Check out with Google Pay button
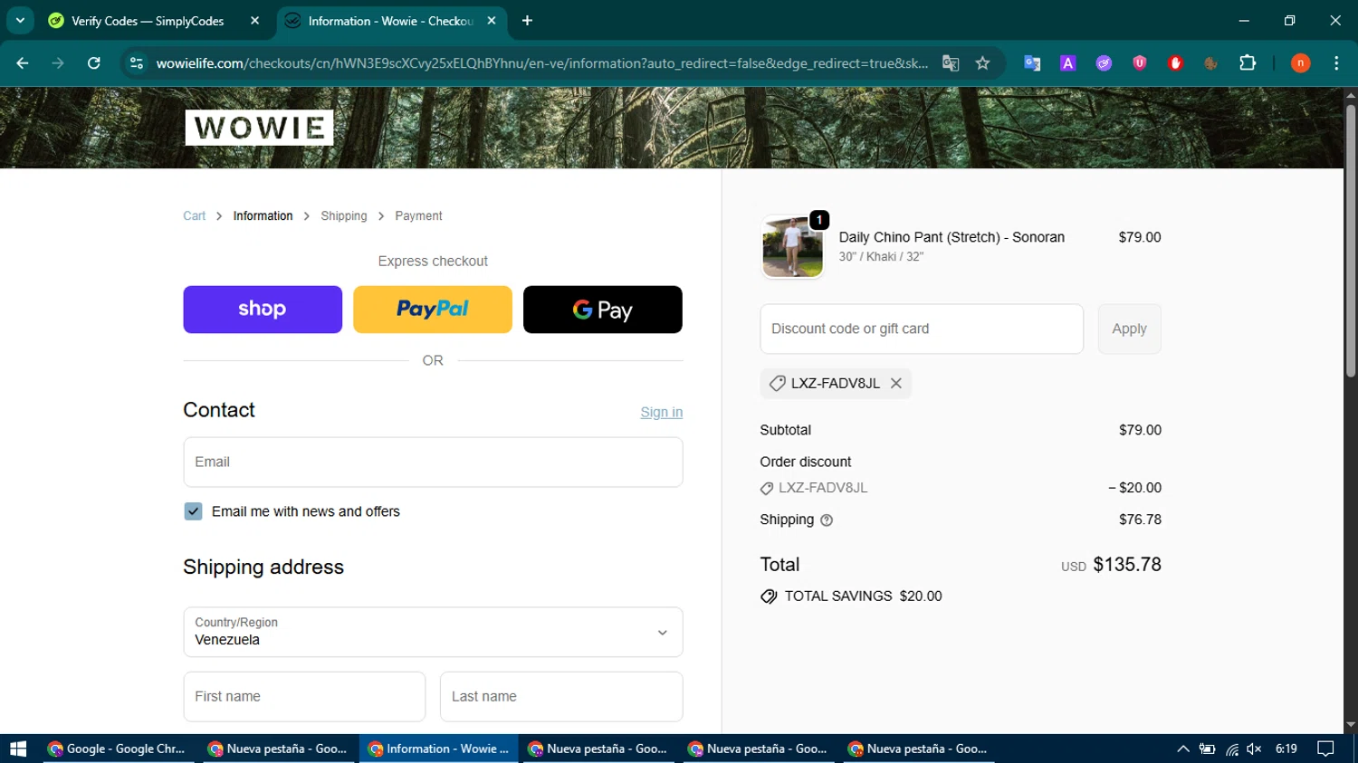Image resolution: width=1358 pixels, height=763 pixels. [x=603, y=310]
